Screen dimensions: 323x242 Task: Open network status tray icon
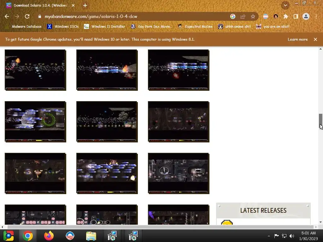[284, 236]
